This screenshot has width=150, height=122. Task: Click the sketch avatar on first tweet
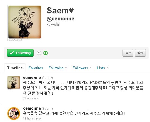(x=14, y=83)
